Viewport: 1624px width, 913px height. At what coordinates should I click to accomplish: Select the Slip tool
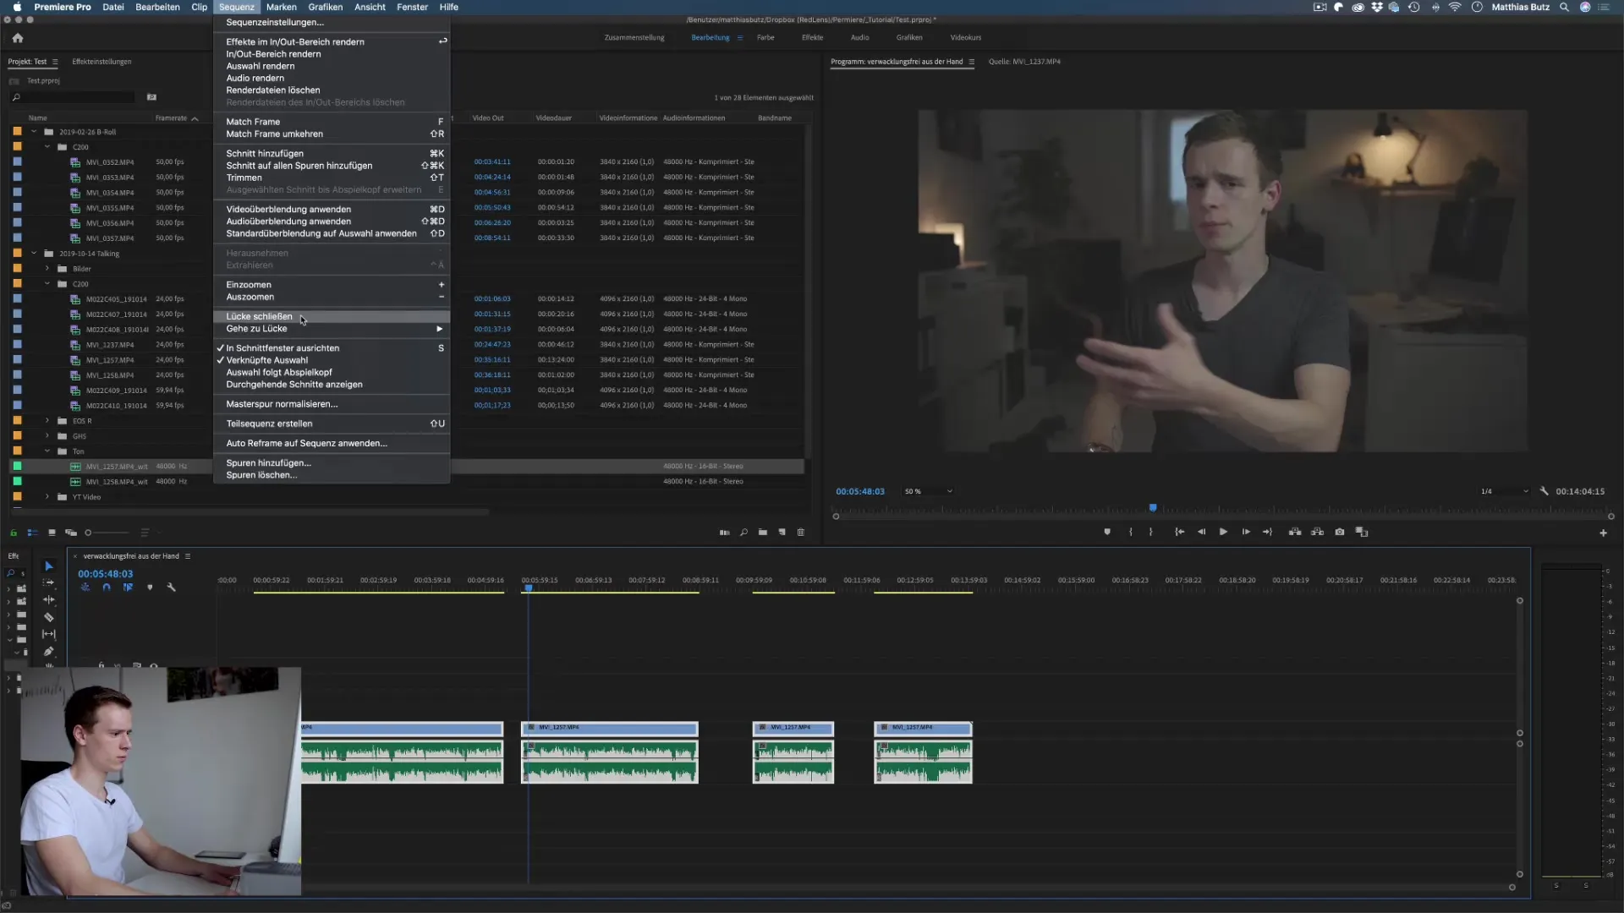point(49,634)
